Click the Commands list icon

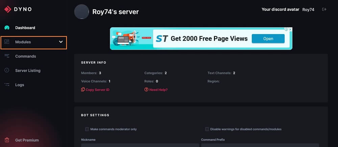pyautogui.click(x=7, y=56)
